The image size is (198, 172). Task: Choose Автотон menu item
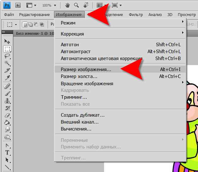[x=120, y=45]
